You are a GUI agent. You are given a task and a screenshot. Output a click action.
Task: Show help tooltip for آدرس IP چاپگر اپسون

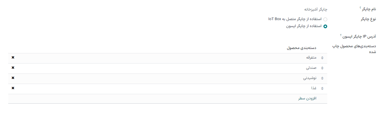point(341,35)
